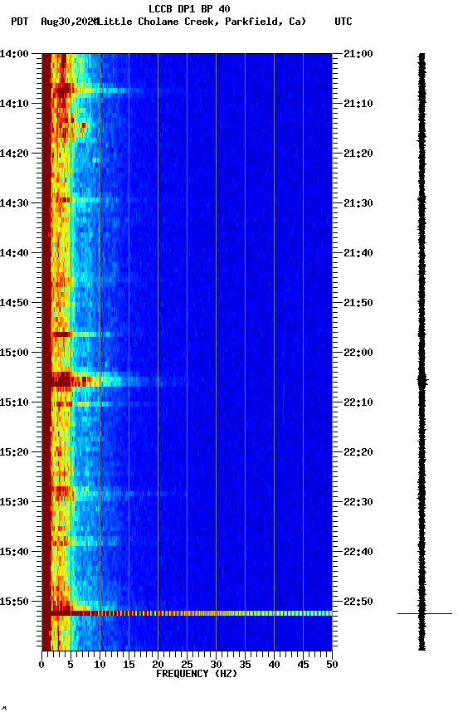Click the 0 Hz frequency axis label
The image size is (458, 717).
41,665
